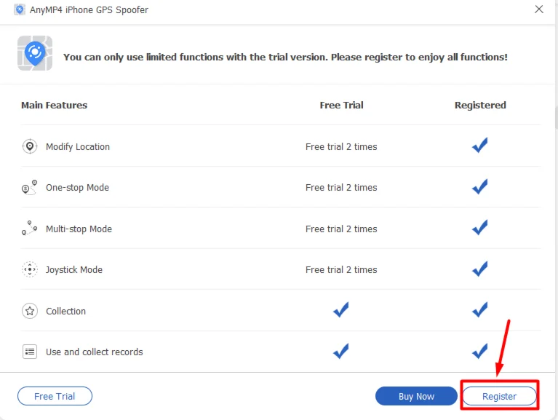The height and width of the screenshot is (420, 558).
Task: Click Free Trial checkmark for Collection
Action: (341, 310)
